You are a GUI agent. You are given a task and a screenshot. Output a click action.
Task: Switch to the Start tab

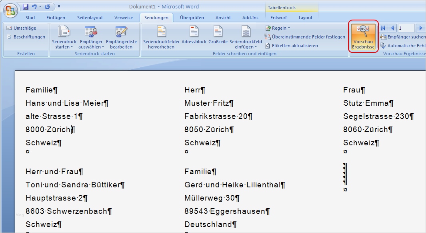(x=30, y=18)
